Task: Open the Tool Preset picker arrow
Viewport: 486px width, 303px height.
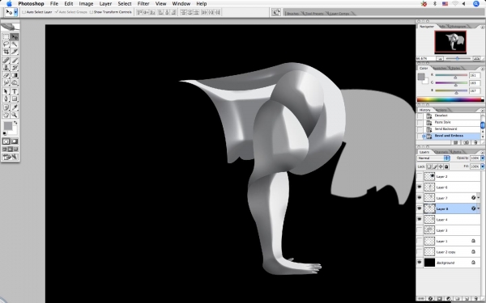Action: coord(16,12)
